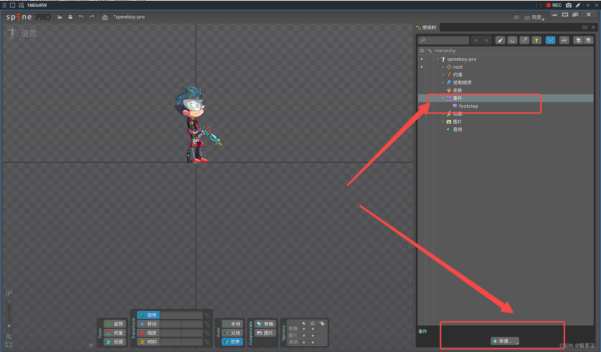
Task: Click the bone column header icon
Action: 430,51
